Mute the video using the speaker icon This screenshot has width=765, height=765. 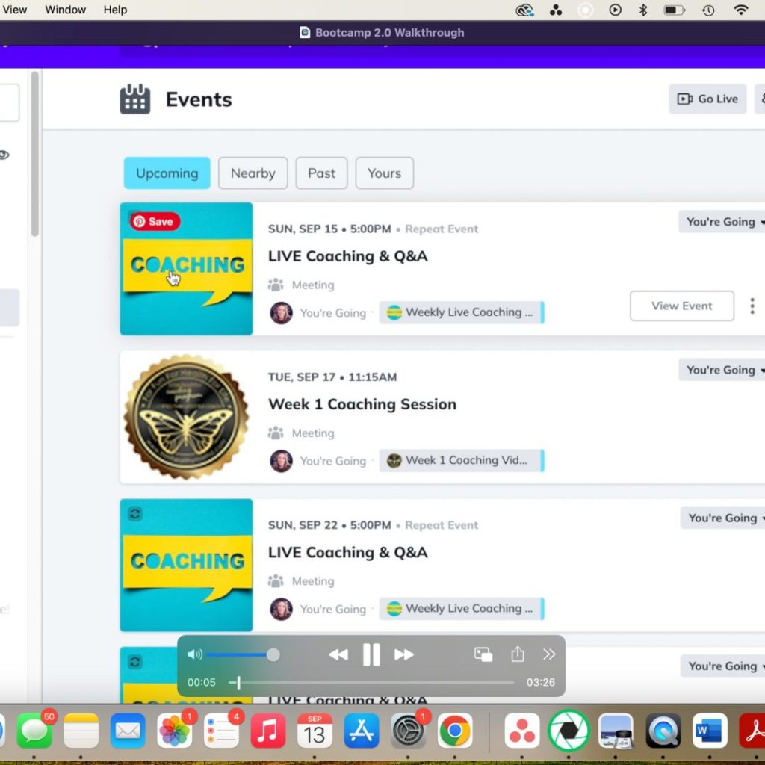coord(194,654)
